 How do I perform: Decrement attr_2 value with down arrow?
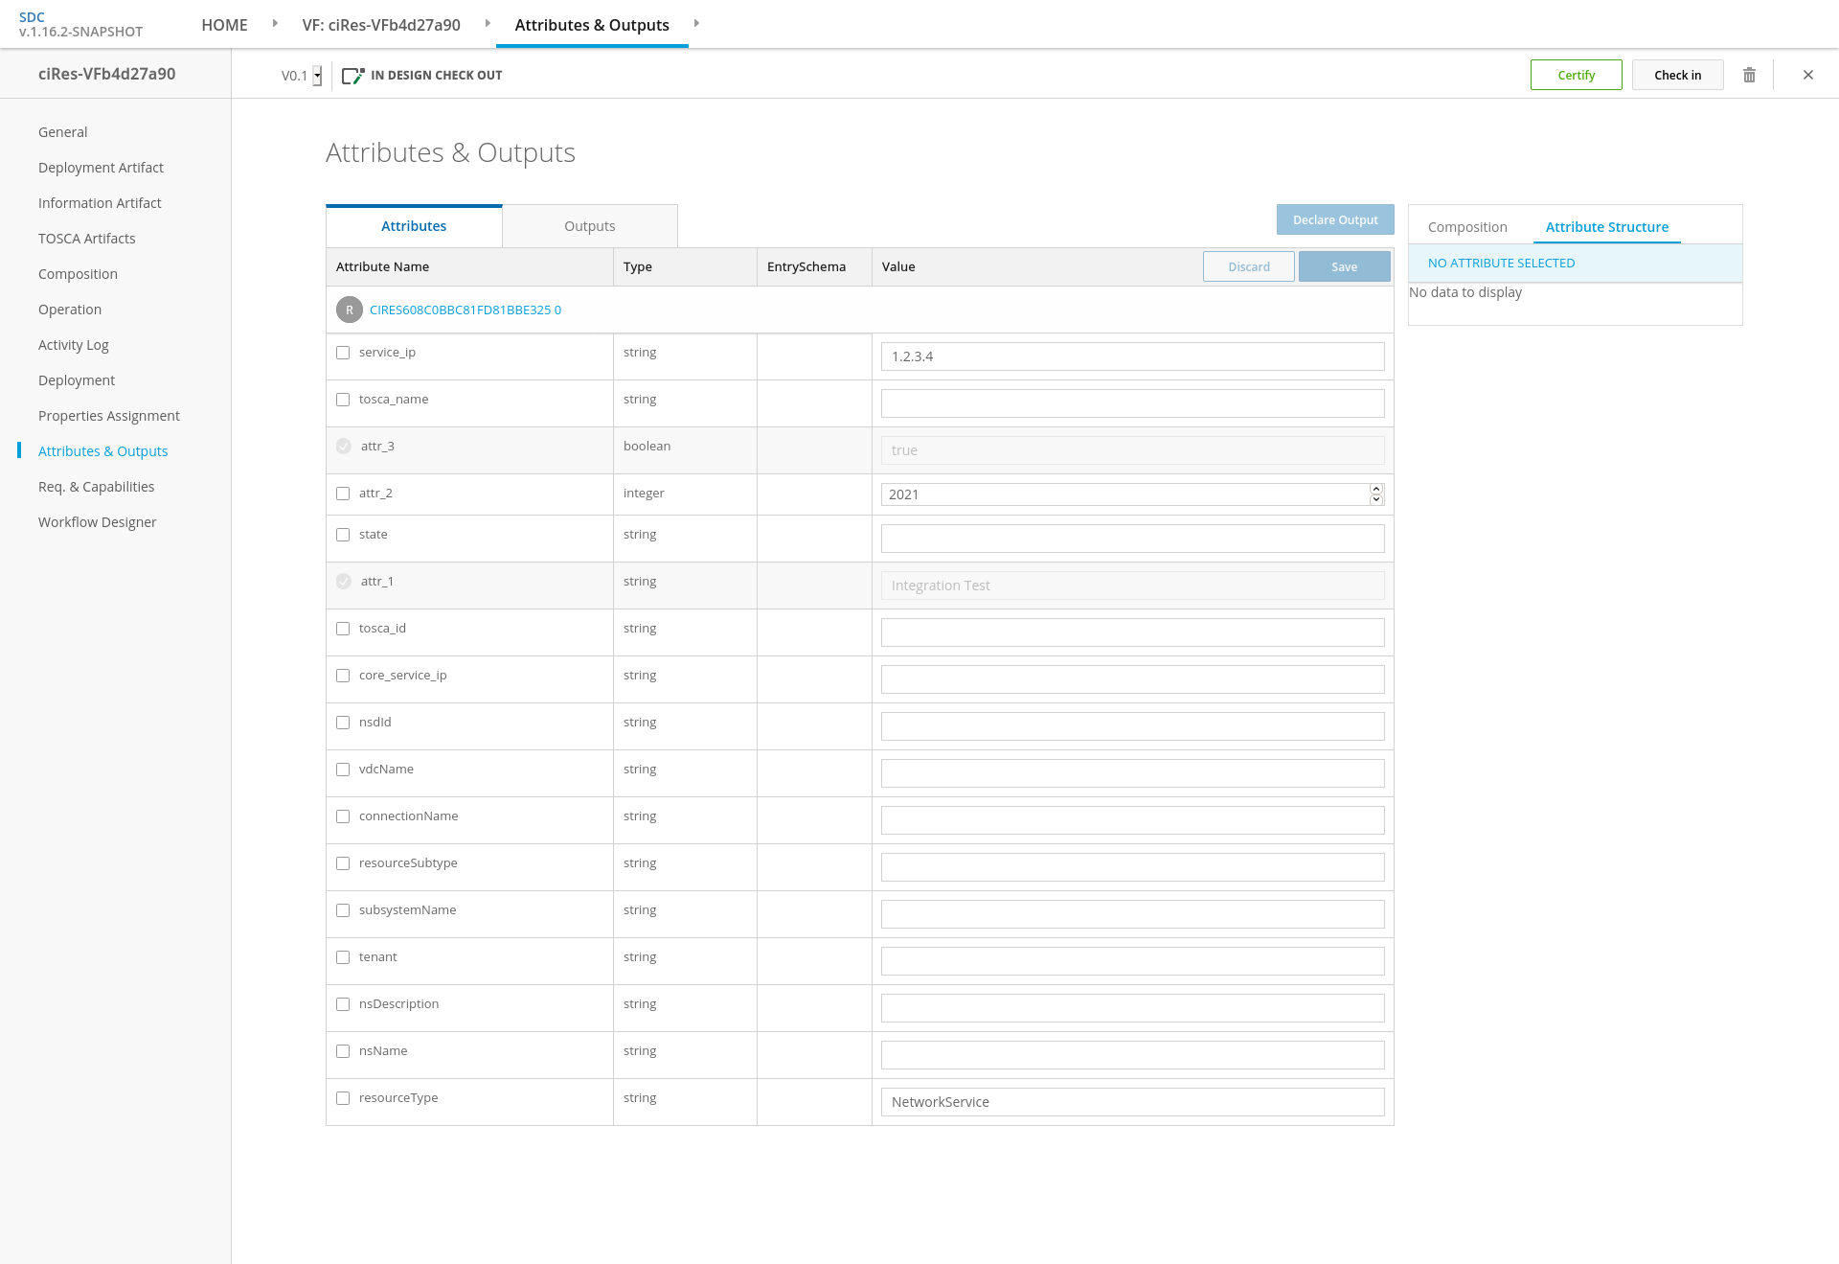pos(1376,499)
